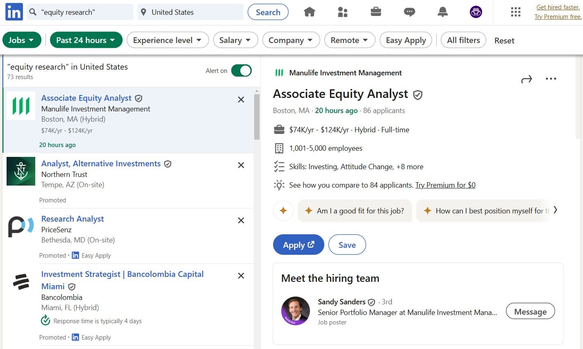Click Manulife logo in job details header
Screen dimensions: 583x349
pos(279,73)
